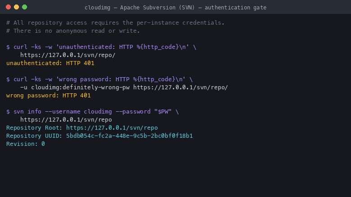Click the window title 'cloudimg — Apache Subversion'
The height and width of the screenshot is (197, 351).
click(x=175, y=8)
